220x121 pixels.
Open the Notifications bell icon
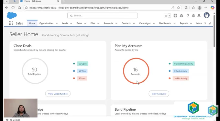pos(199,16)
